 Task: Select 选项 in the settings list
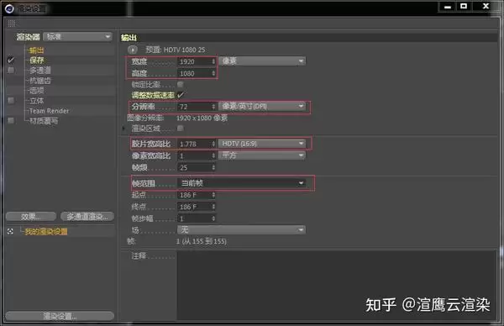(x=37, y=91)
